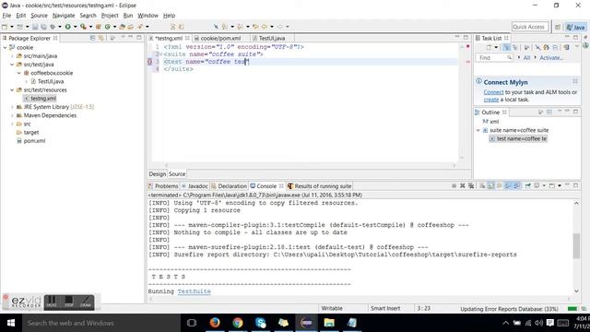Toggle Categorized view in Task List toolbar
This screenshot has height=332, width=590.
pos(506,47)
